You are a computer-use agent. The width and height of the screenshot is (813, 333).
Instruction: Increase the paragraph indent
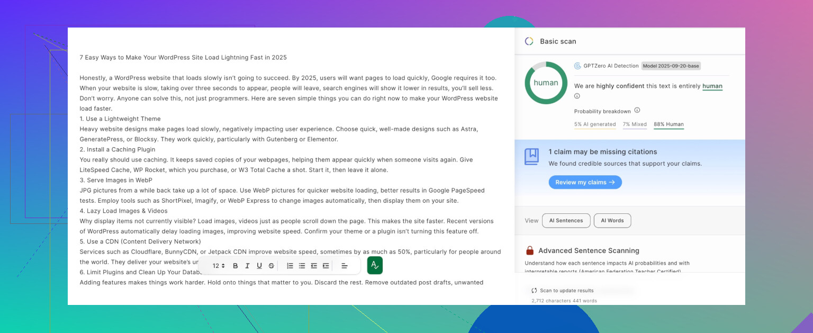(326, 266)
